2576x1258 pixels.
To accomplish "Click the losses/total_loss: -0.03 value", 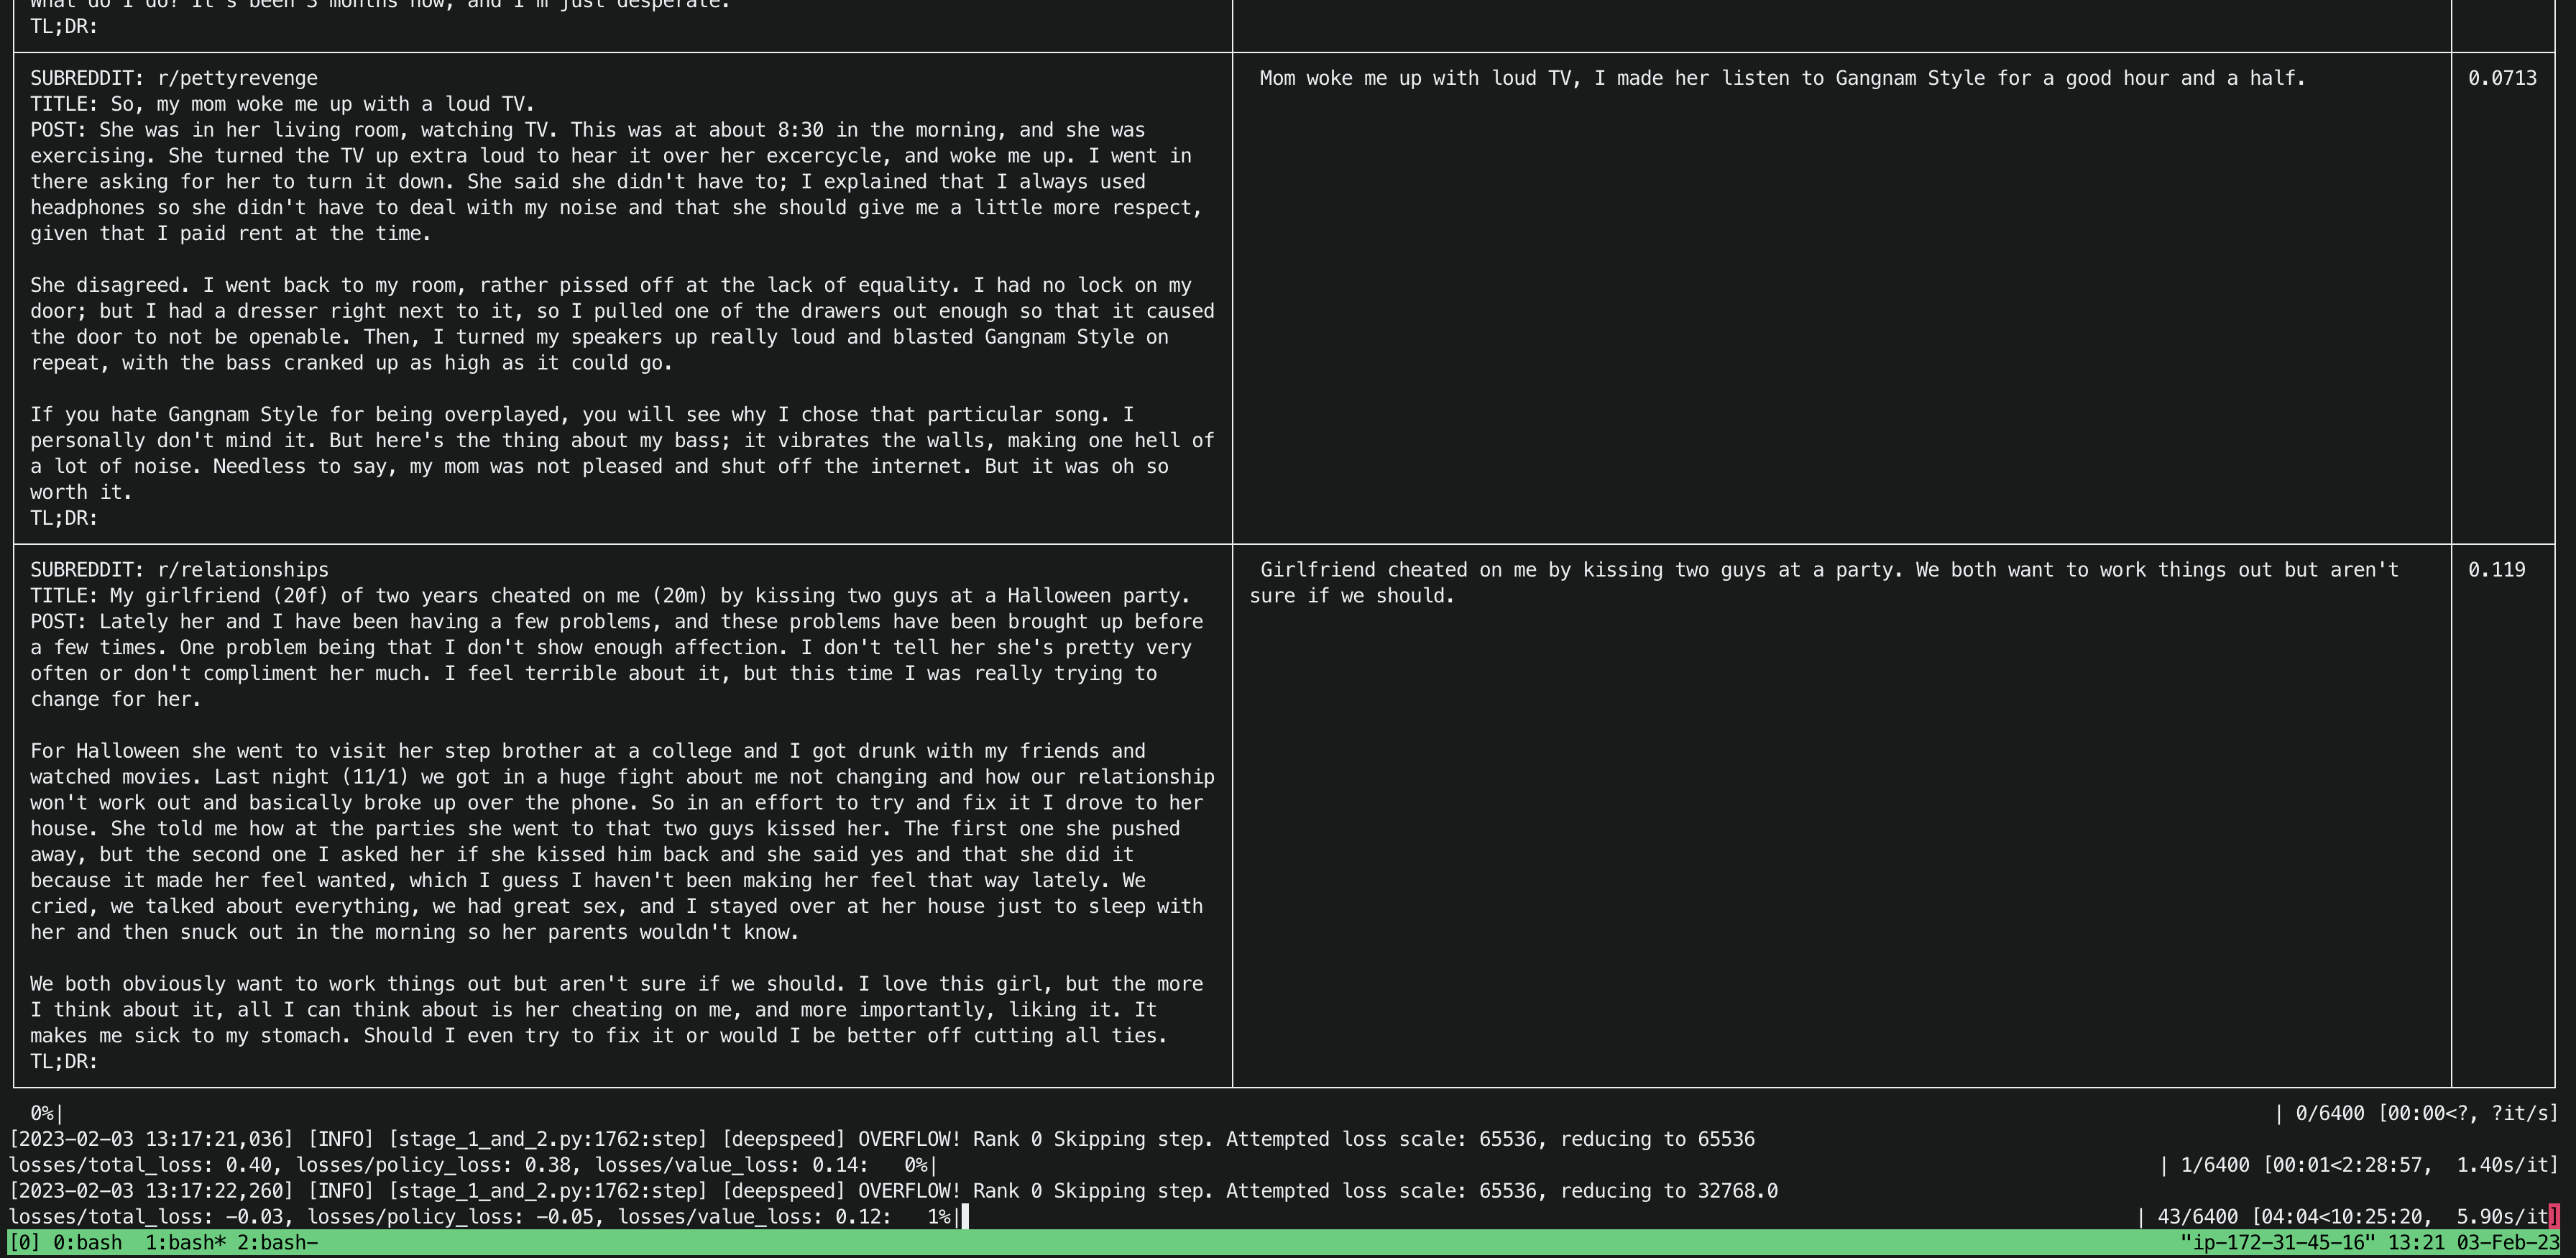I will pos(150,1216).
